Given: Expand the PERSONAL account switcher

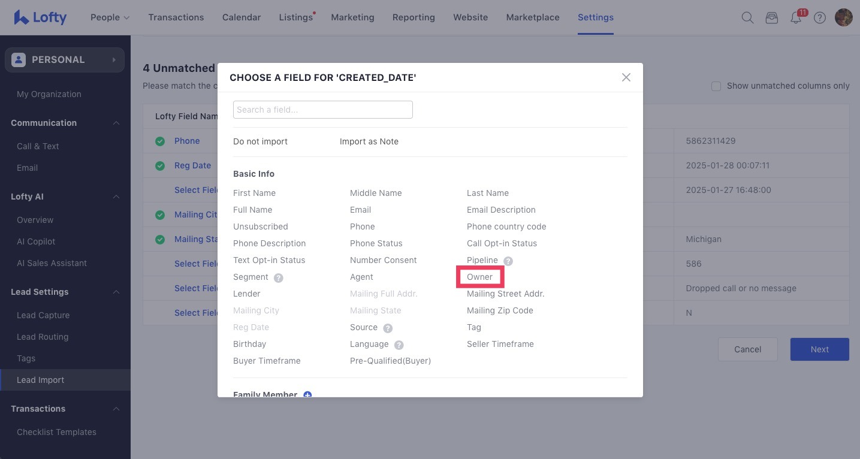Looking at the screenshot, I should [x=65, y=60].
